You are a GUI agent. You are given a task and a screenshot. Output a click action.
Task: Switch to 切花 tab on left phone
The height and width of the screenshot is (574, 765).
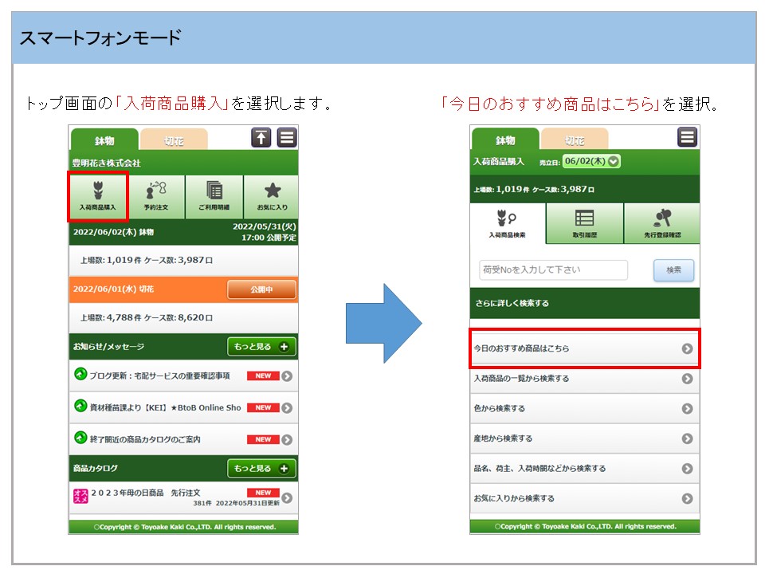click(x=174, y=140)
